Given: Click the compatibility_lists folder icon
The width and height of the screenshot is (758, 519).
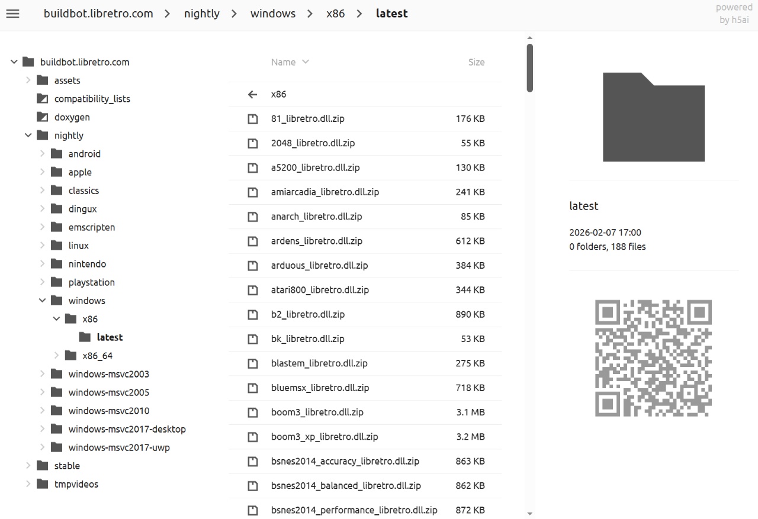Looking at the screenshot, I should [x=42, y=99].
